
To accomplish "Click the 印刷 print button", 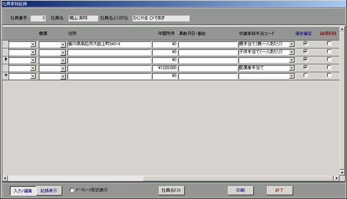I will click(x=240, y=190).
